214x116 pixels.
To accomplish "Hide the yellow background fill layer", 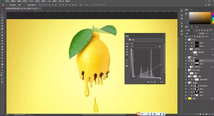I will 186,98.
